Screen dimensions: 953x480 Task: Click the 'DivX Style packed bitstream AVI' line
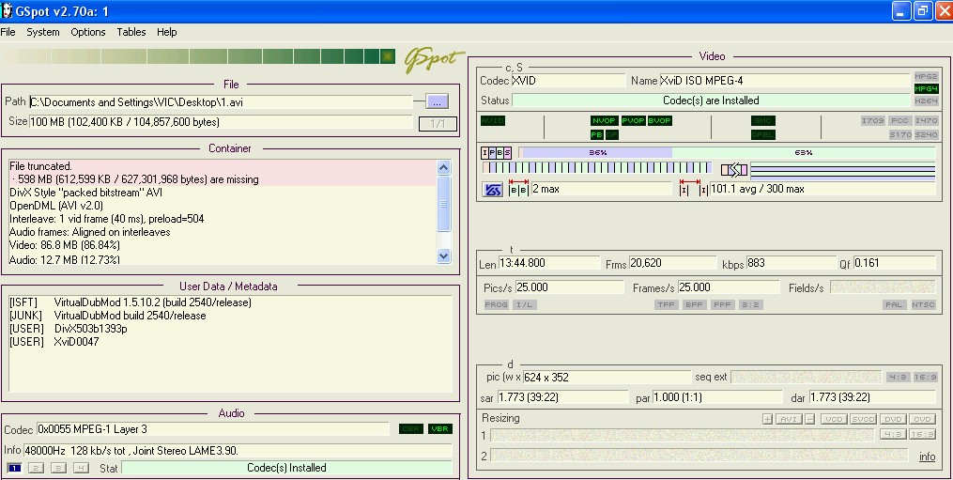(85, 193)
